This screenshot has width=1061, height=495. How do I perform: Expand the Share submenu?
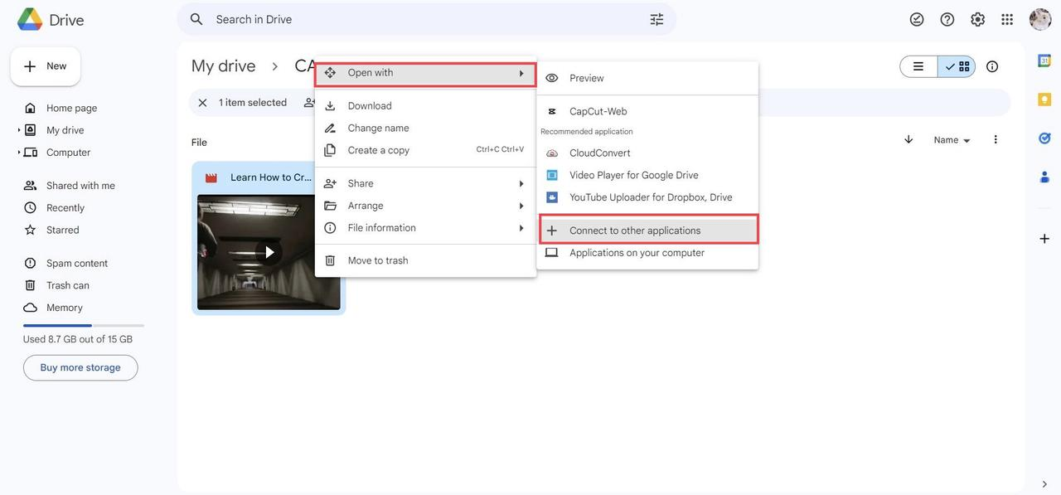click(x=425, y=183)
